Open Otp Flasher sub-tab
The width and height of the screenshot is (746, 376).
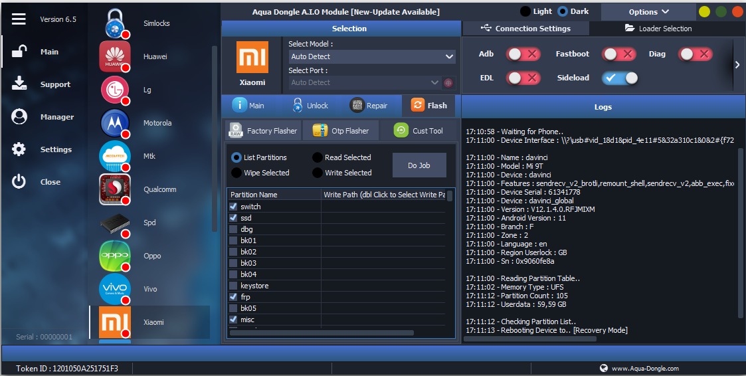tap(341, 130)
